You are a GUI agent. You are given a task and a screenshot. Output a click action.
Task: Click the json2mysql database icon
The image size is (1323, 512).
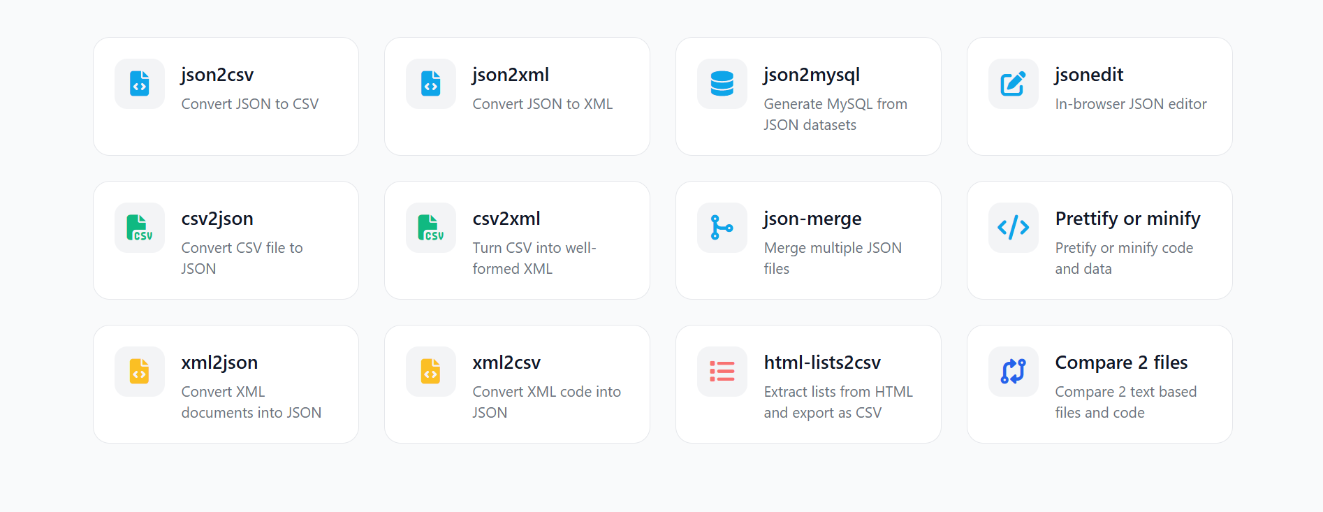click(x=722, y=84)
